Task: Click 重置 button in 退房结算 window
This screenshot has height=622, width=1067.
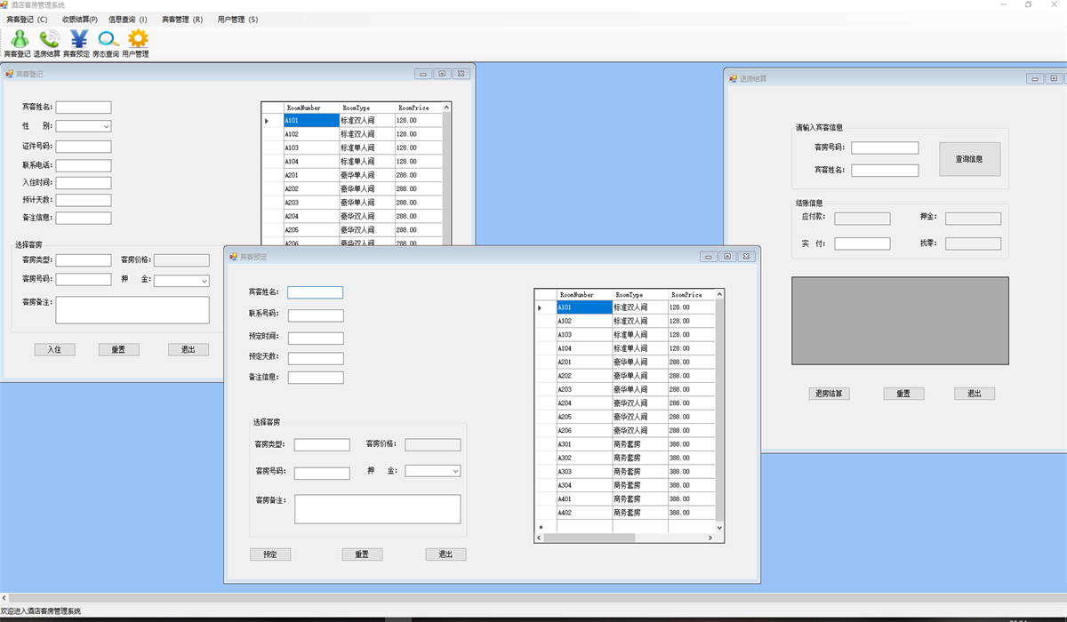Action: pyautogui.click(x=903, y=394)
